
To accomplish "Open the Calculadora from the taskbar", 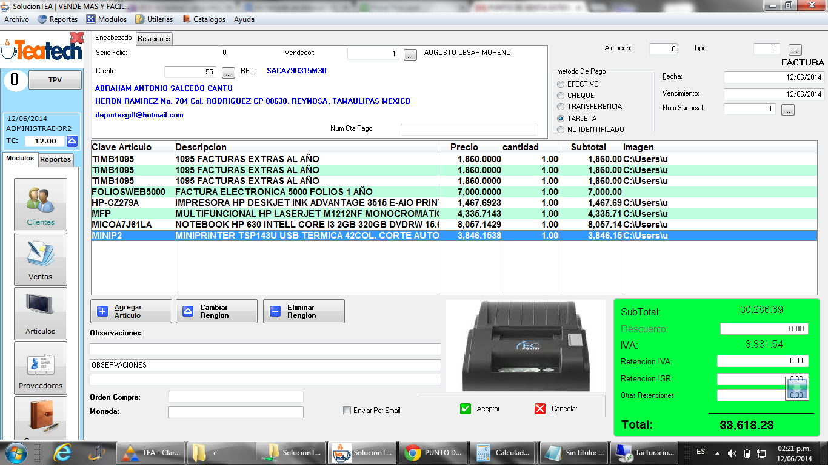I will point(504,452).
